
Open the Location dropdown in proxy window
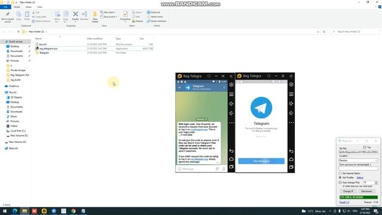point(358,161)
